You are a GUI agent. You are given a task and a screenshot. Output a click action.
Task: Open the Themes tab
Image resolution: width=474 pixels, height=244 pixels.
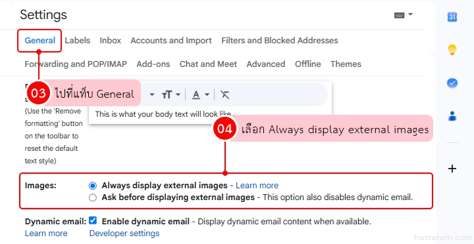tap(346, 64)
